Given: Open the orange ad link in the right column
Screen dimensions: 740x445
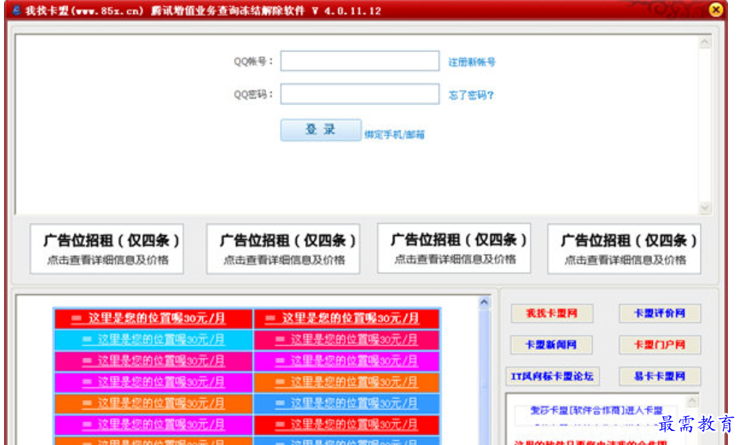Looking at the screenshot, I should click(x=347, y=382).
